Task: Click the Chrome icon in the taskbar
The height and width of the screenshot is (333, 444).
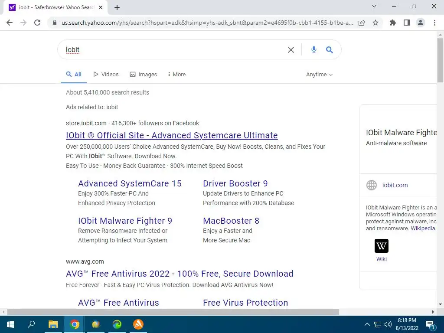Action: (x=75, y=324)
